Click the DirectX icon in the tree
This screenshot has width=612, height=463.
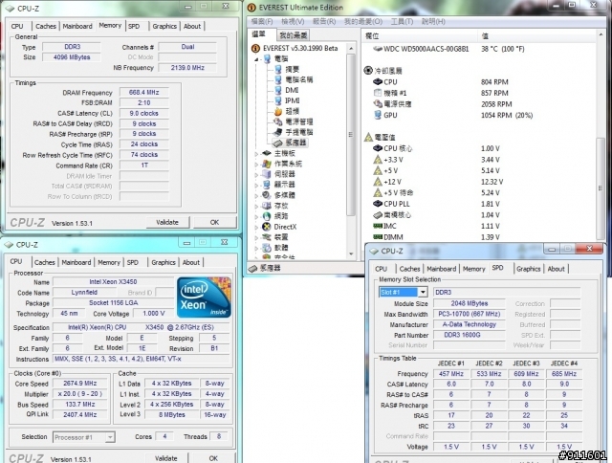267,227
